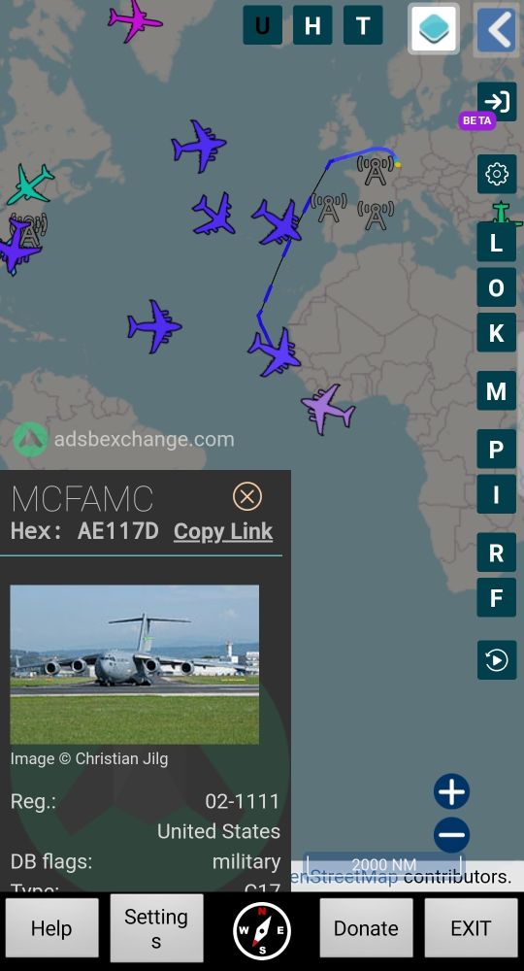The height and width of the screenshot is (971, 524).
Task: Start the history replay icon
Action: (497, 660)
